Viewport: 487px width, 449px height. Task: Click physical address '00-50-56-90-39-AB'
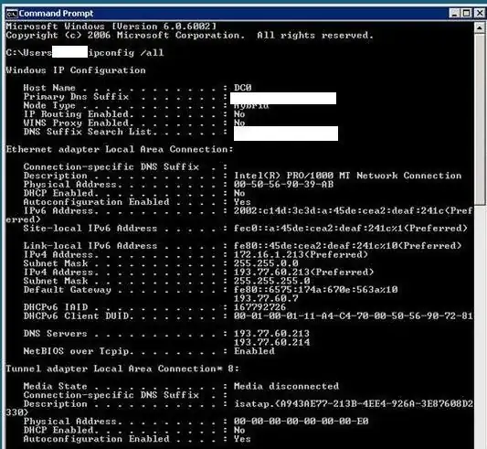pyautogui.click(x=283, y=184)
